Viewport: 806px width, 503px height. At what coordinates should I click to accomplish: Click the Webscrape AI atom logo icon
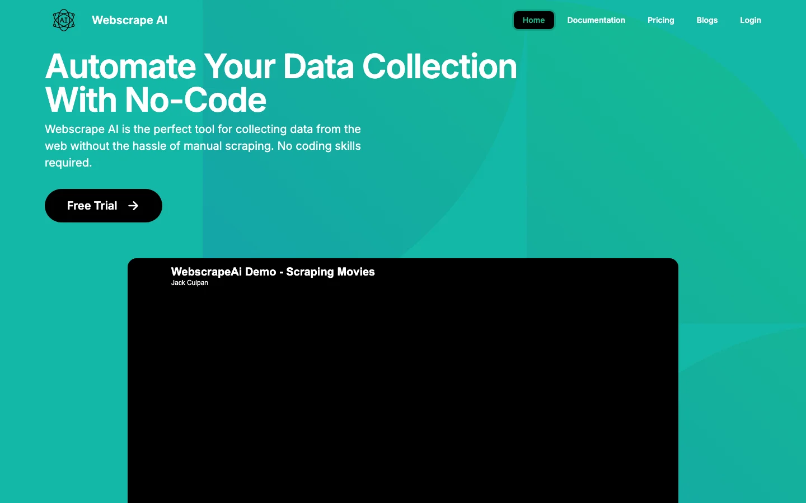(x=64, y=20)
